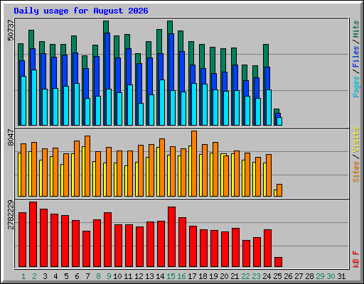Click the 8047 axis value
Screen dimensions: 364x284
(11, 138)
